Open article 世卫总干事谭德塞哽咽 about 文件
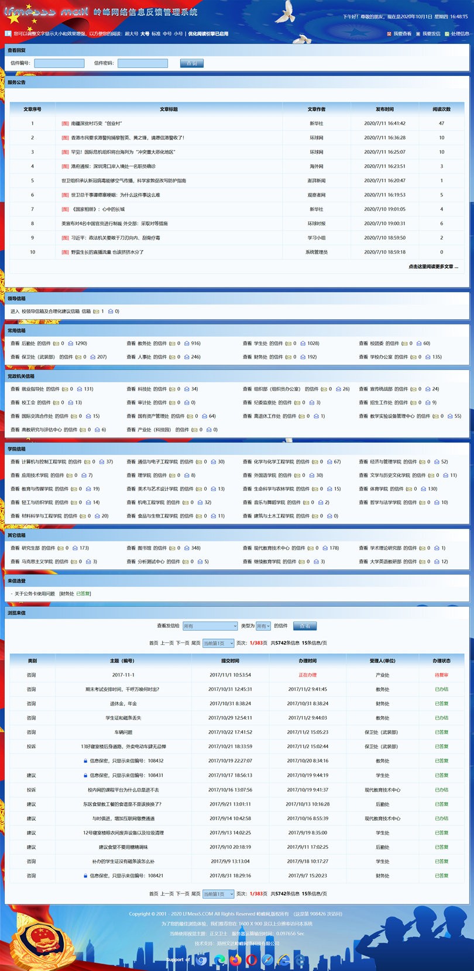The image size is (474, 971). (115, 195)
